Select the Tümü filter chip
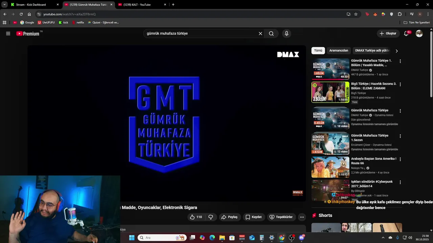The height and width of the screenshot is (243, 433). pyautogui.click(x=318, y=50)
